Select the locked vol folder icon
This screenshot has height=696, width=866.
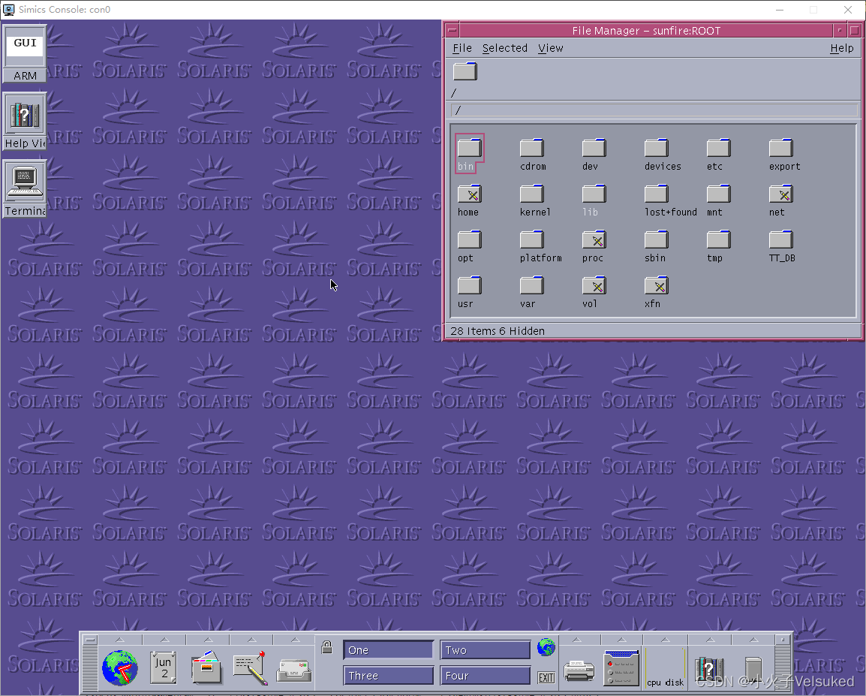pos(594,285)
